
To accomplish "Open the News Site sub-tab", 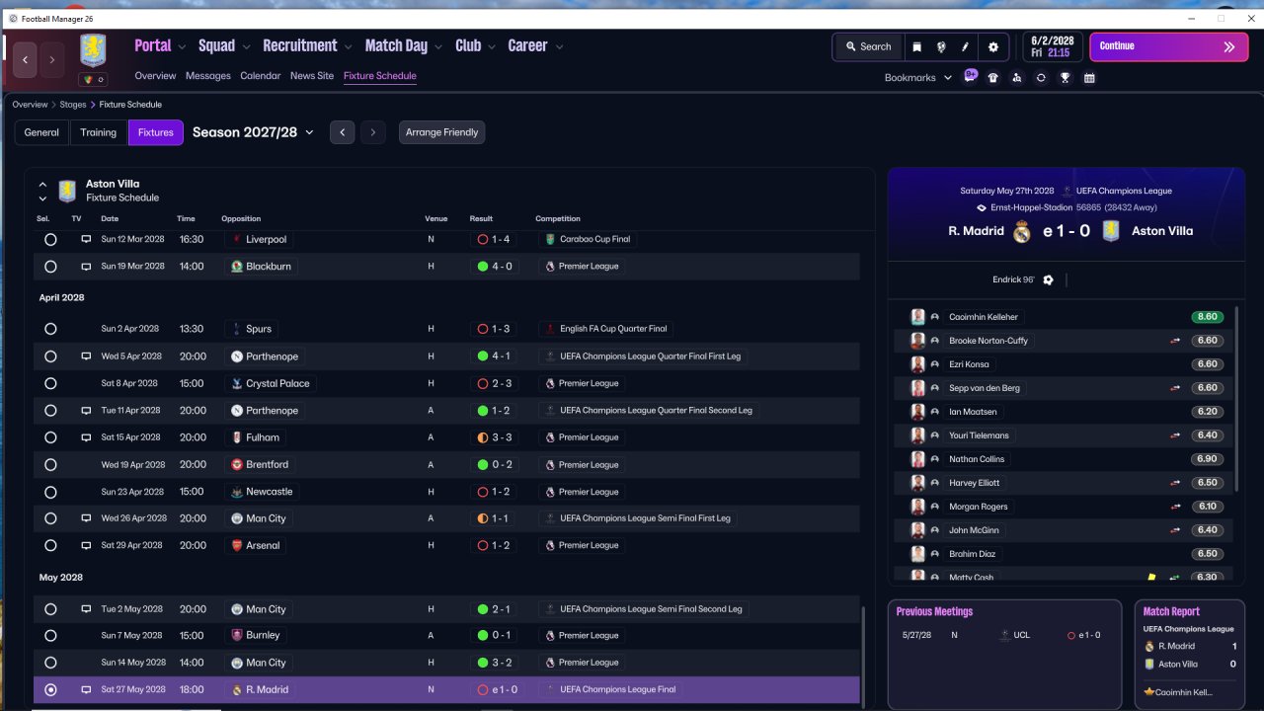I will point(312,76).
